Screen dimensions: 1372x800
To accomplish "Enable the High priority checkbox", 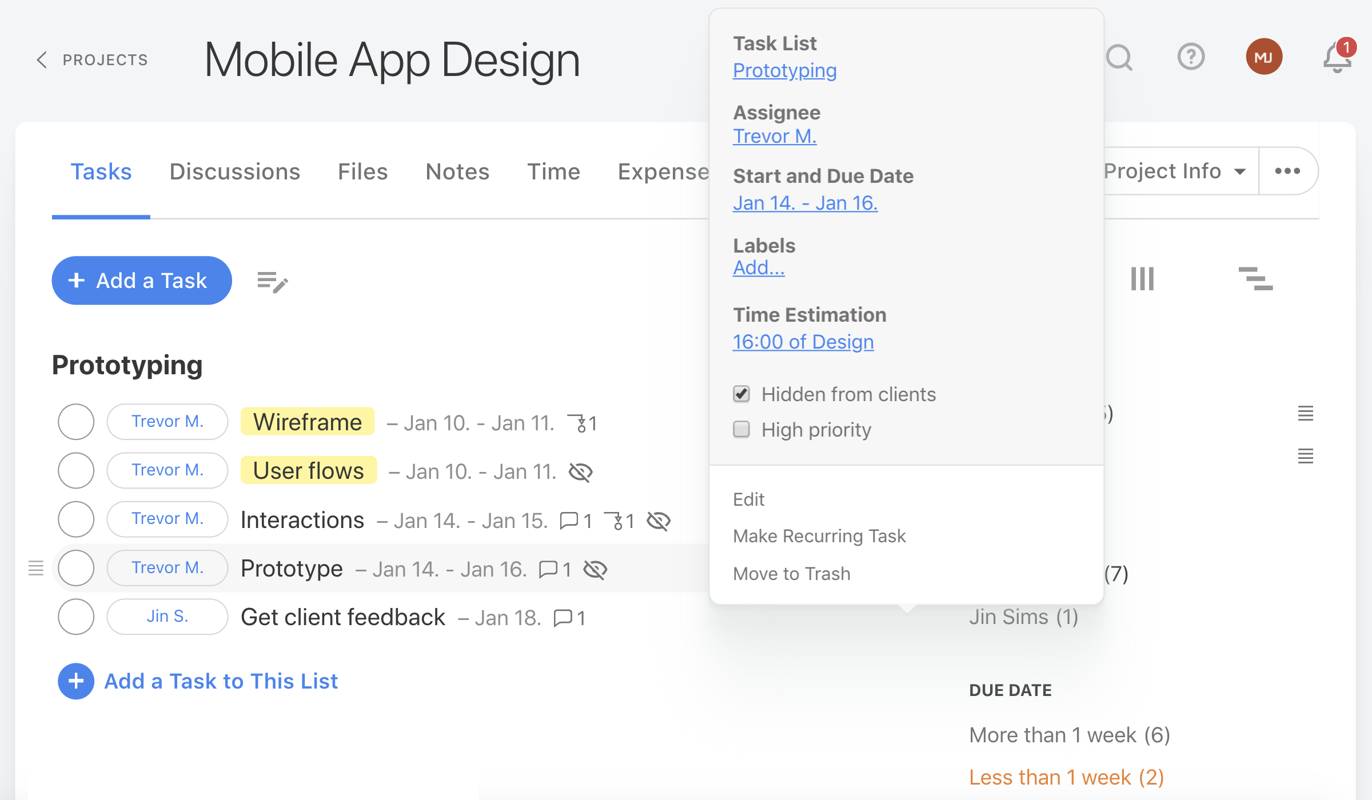I will [x=741, y=429].
